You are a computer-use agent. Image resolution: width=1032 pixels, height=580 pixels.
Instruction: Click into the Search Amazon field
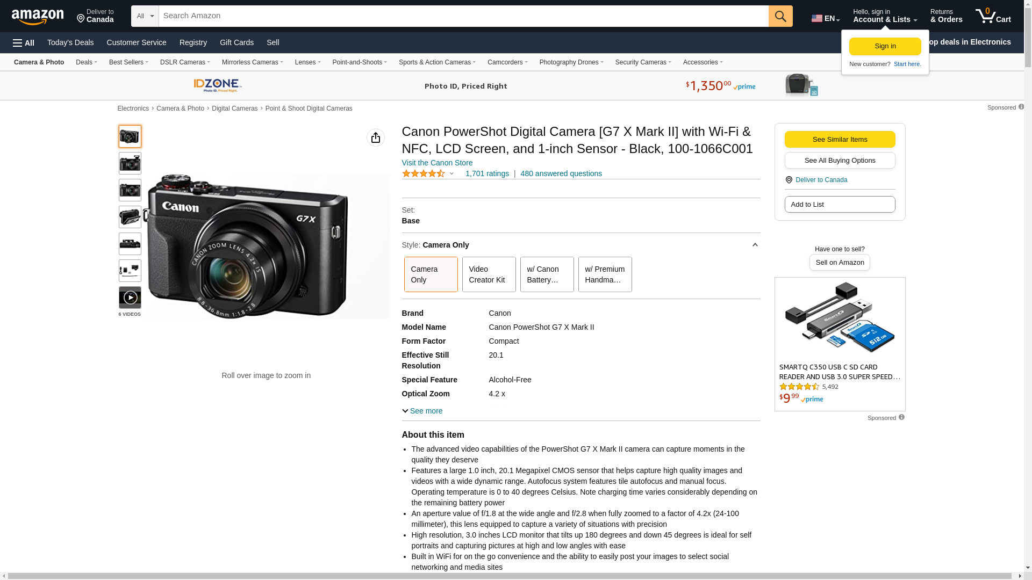(462, 16)
